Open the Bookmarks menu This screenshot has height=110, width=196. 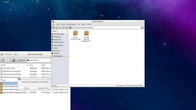coord(71,24)
